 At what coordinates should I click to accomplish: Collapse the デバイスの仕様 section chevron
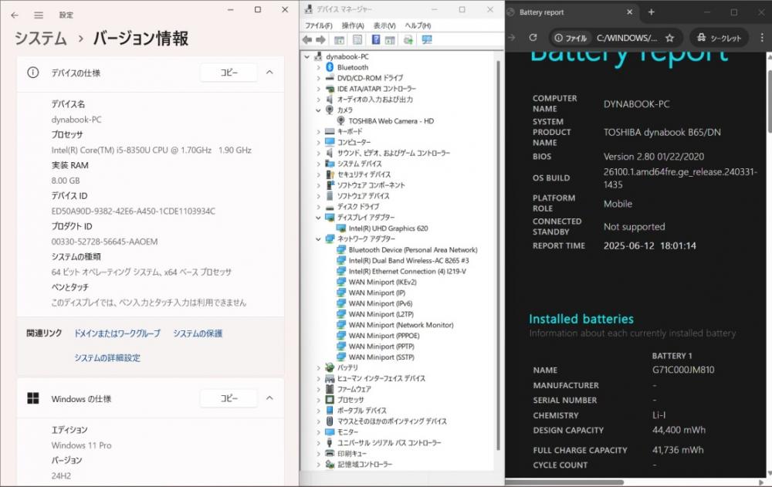269,73
